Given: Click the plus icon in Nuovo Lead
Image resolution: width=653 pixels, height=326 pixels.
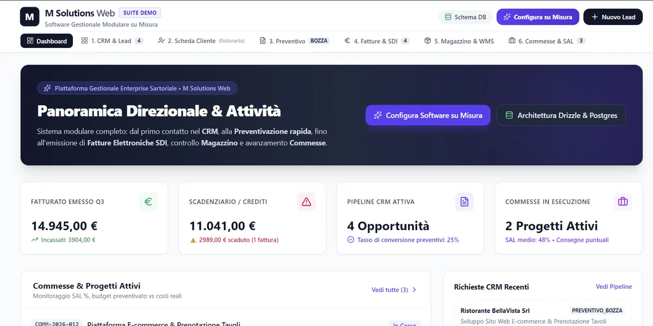Looking at the screenshot, I should click(595, 17).
